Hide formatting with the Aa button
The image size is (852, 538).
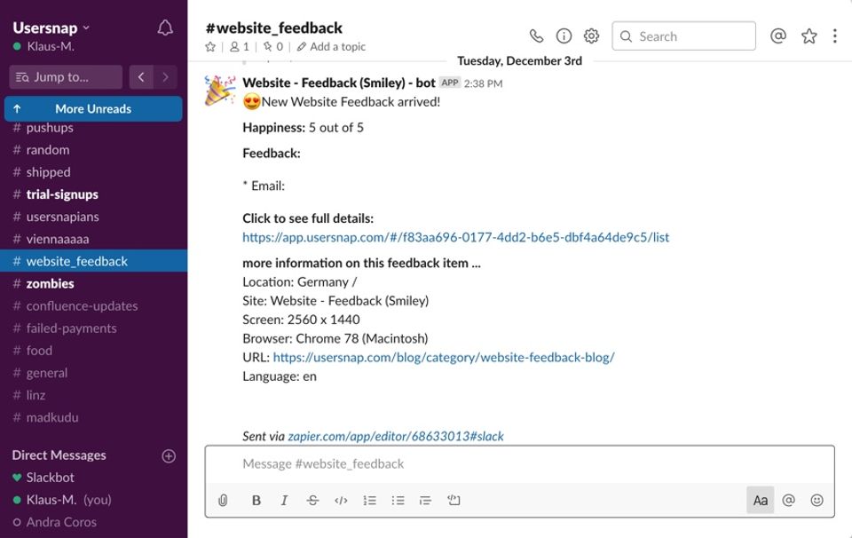(761, 500)
